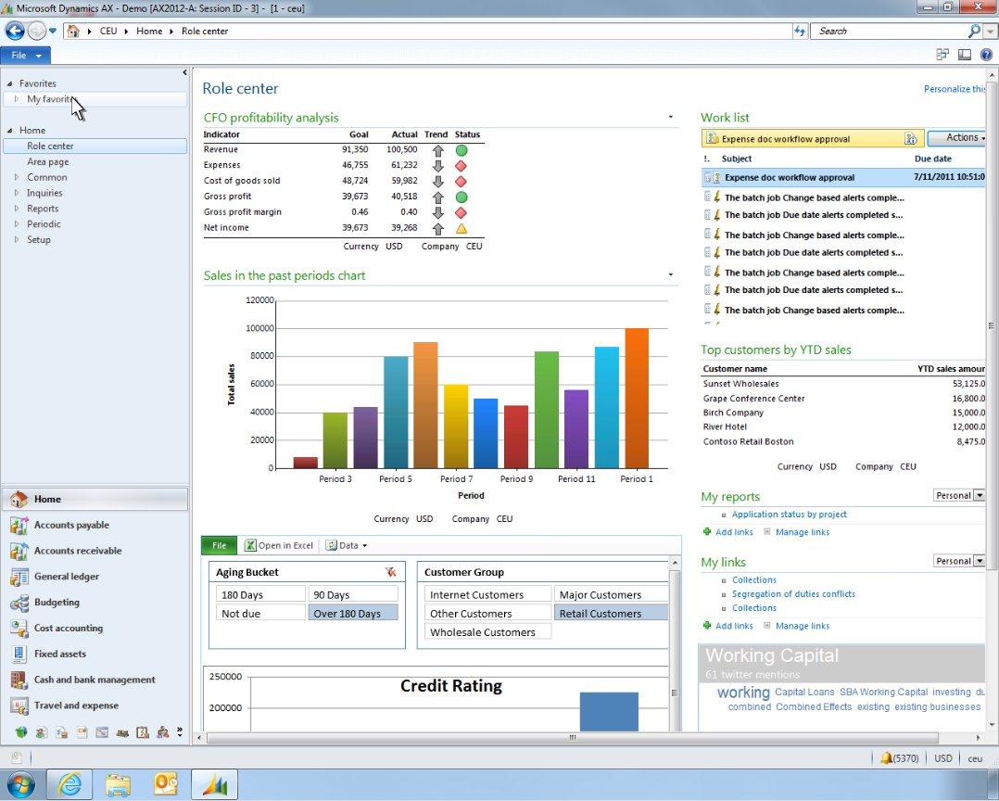Viewport: 999px width, 801px height.
Task: Click the back navigation arrow
Action: (x=15, y=31)
